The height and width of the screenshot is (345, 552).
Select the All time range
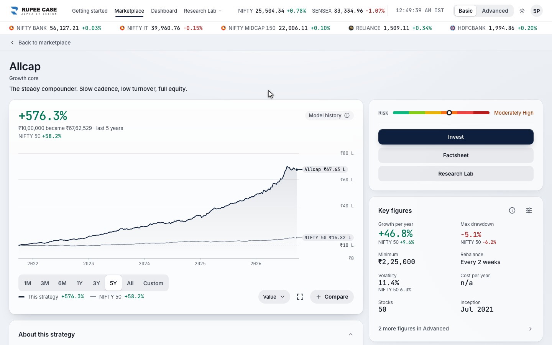click(130, 283)
